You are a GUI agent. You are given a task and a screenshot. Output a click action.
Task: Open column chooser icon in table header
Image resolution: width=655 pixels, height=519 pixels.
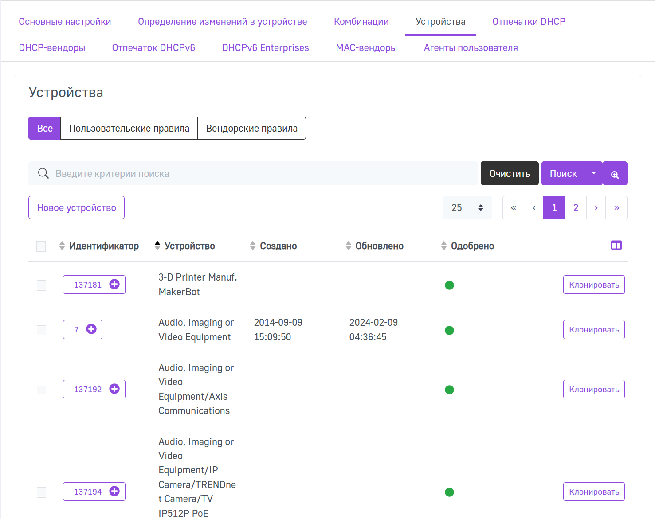pyautogui.click(x=616, y=246)
